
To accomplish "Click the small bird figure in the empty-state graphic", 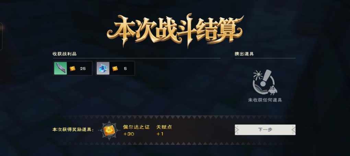I will 273,90.
